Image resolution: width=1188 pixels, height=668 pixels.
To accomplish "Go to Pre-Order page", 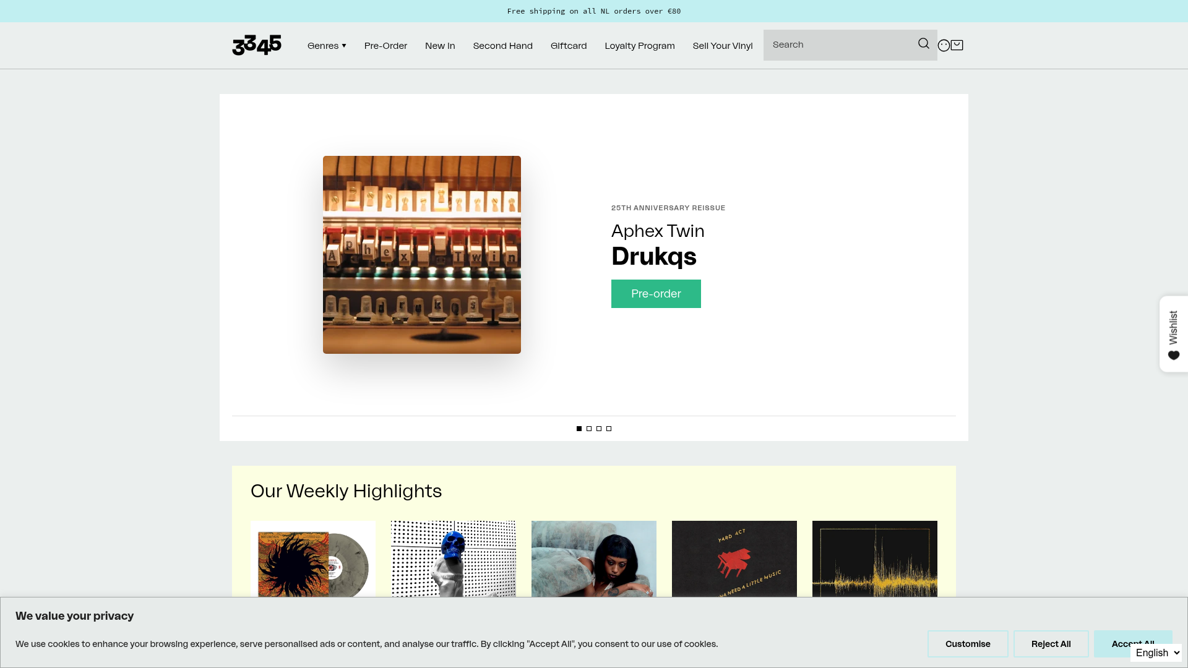I will point(385,46).
